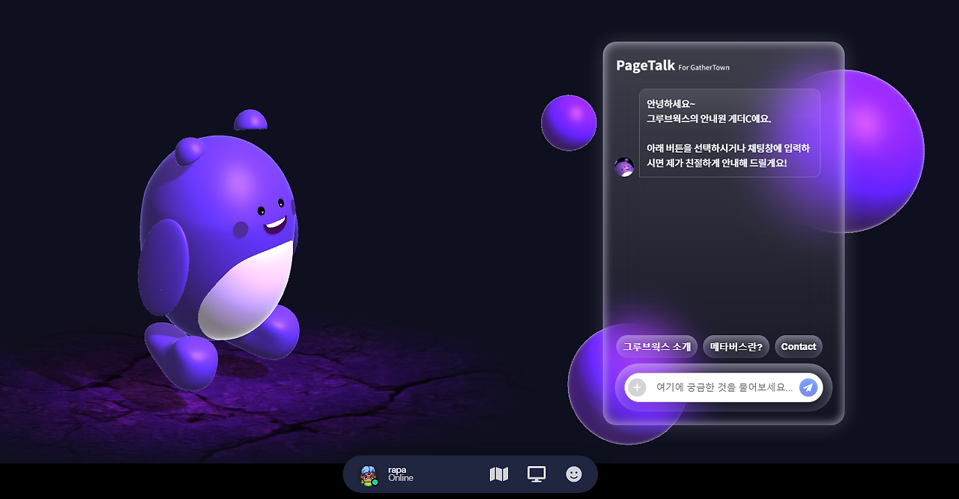The image size is (959, 499).
Task: Click the rapa pixel avatar icon
Action: coord(369,475)
